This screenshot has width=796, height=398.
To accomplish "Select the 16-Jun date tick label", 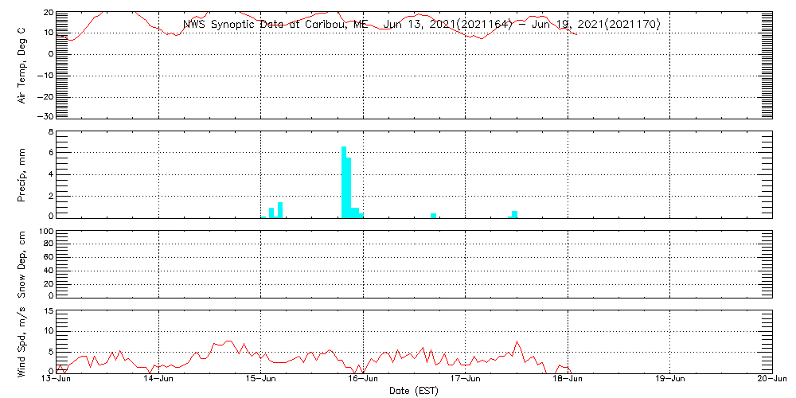I will (x=364, y=380).
